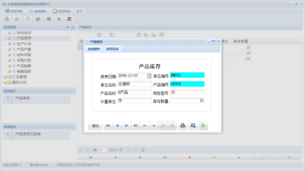Screen dimensions: 305x171
Task: Expand the 产品库存 tree node
Action: tap(9, 38)
